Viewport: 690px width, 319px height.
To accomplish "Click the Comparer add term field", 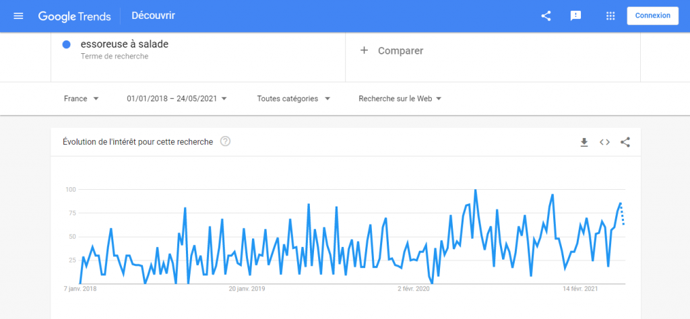I will 400,50.
